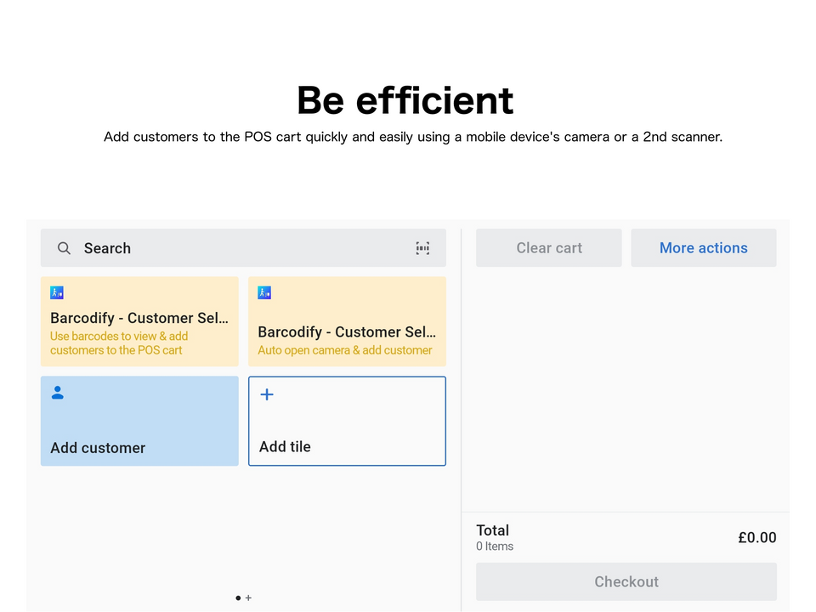Click the magnifying glass search icon
816x612 pixels.
pos(64,248)
